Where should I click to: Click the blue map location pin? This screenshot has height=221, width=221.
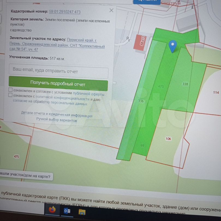pos(173,46)
